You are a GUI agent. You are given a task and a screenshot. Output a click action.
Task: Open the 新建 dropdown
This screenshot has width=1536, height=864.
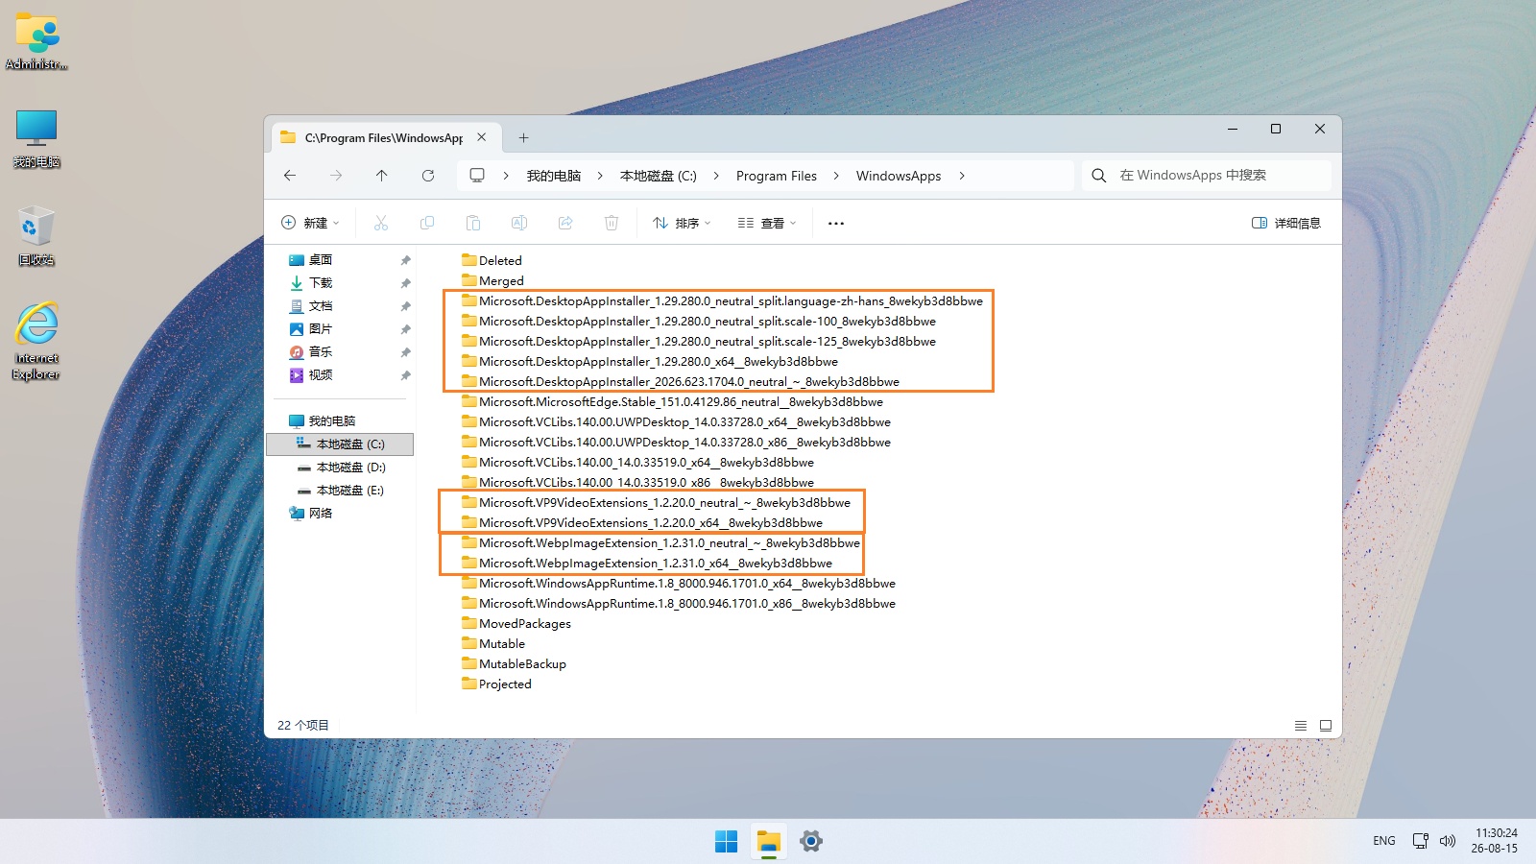click(310, 223)
